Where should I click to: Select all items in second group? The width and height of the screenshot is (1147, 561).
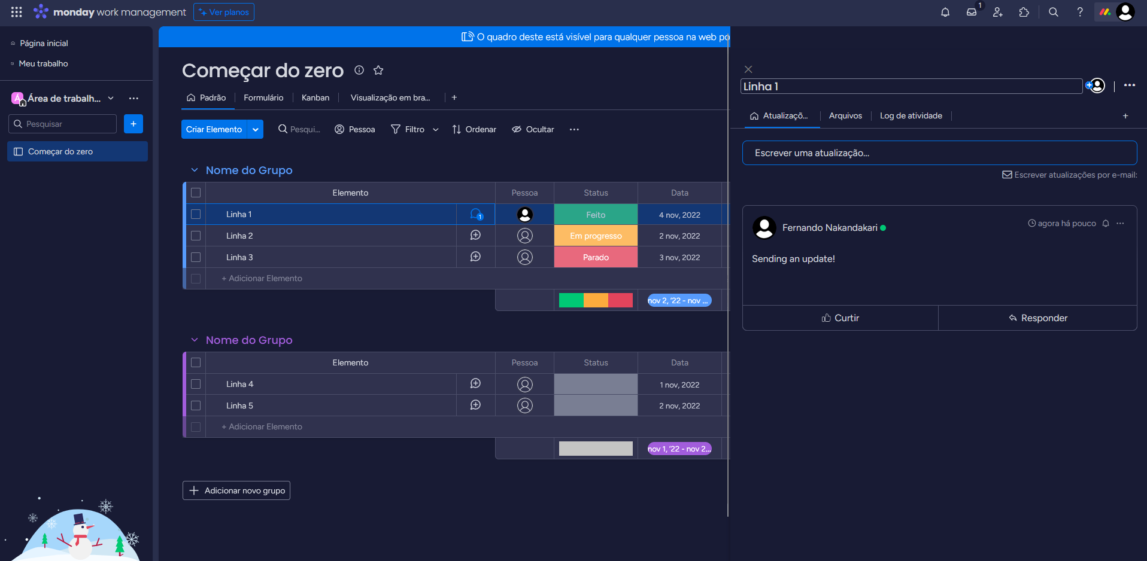[196, 362]
